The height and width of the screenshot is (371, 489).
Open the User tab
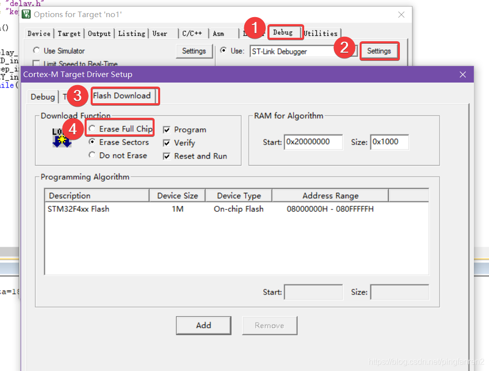(x=160, y=33)
